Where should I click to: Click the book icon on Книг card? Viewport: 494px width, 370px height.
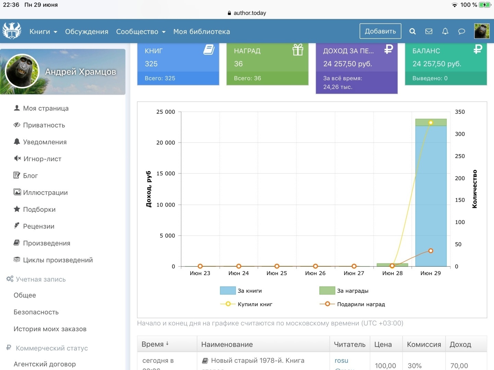209,50
